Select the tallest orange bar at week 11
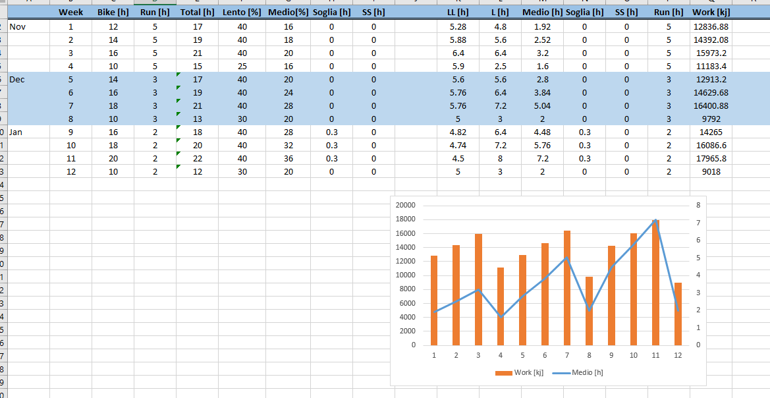Screen dimensions: 770x398 tap(655, 283)
